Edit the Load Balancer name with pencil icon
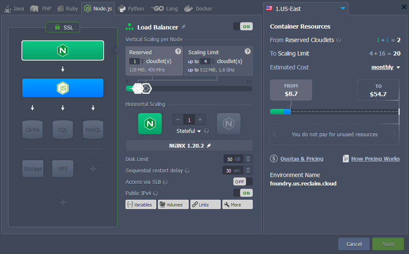Image resolution: width=409 pixels, height=254 pixels. [184, 26]
